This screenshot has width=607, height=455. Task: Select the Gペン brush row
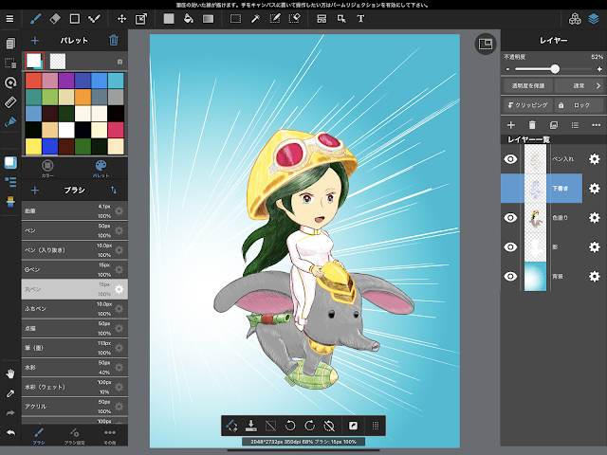pos(74,269)
